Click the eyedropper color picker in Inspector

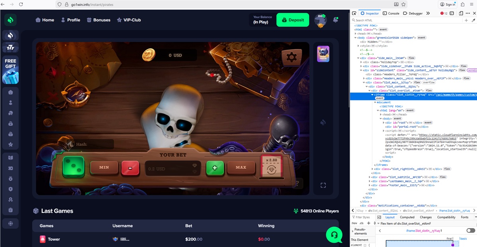click(x=473, y=20)
